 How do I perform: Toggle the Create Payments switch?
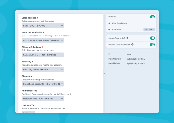coord(152,38)
